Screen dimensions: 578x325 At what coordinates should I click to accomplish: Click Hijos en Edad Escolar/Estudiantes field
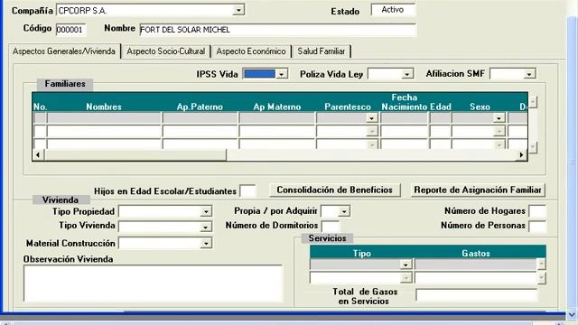point(247,190)
